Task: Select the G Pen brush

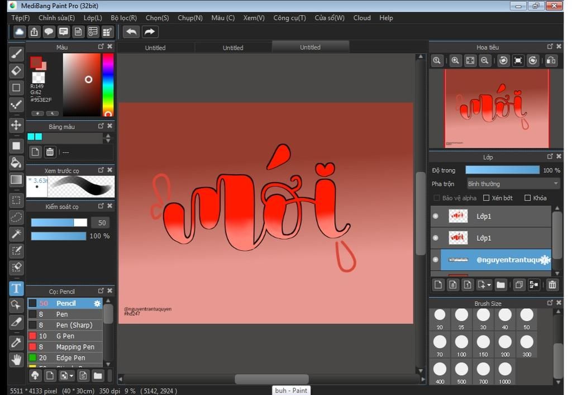Action: point(65,336)
